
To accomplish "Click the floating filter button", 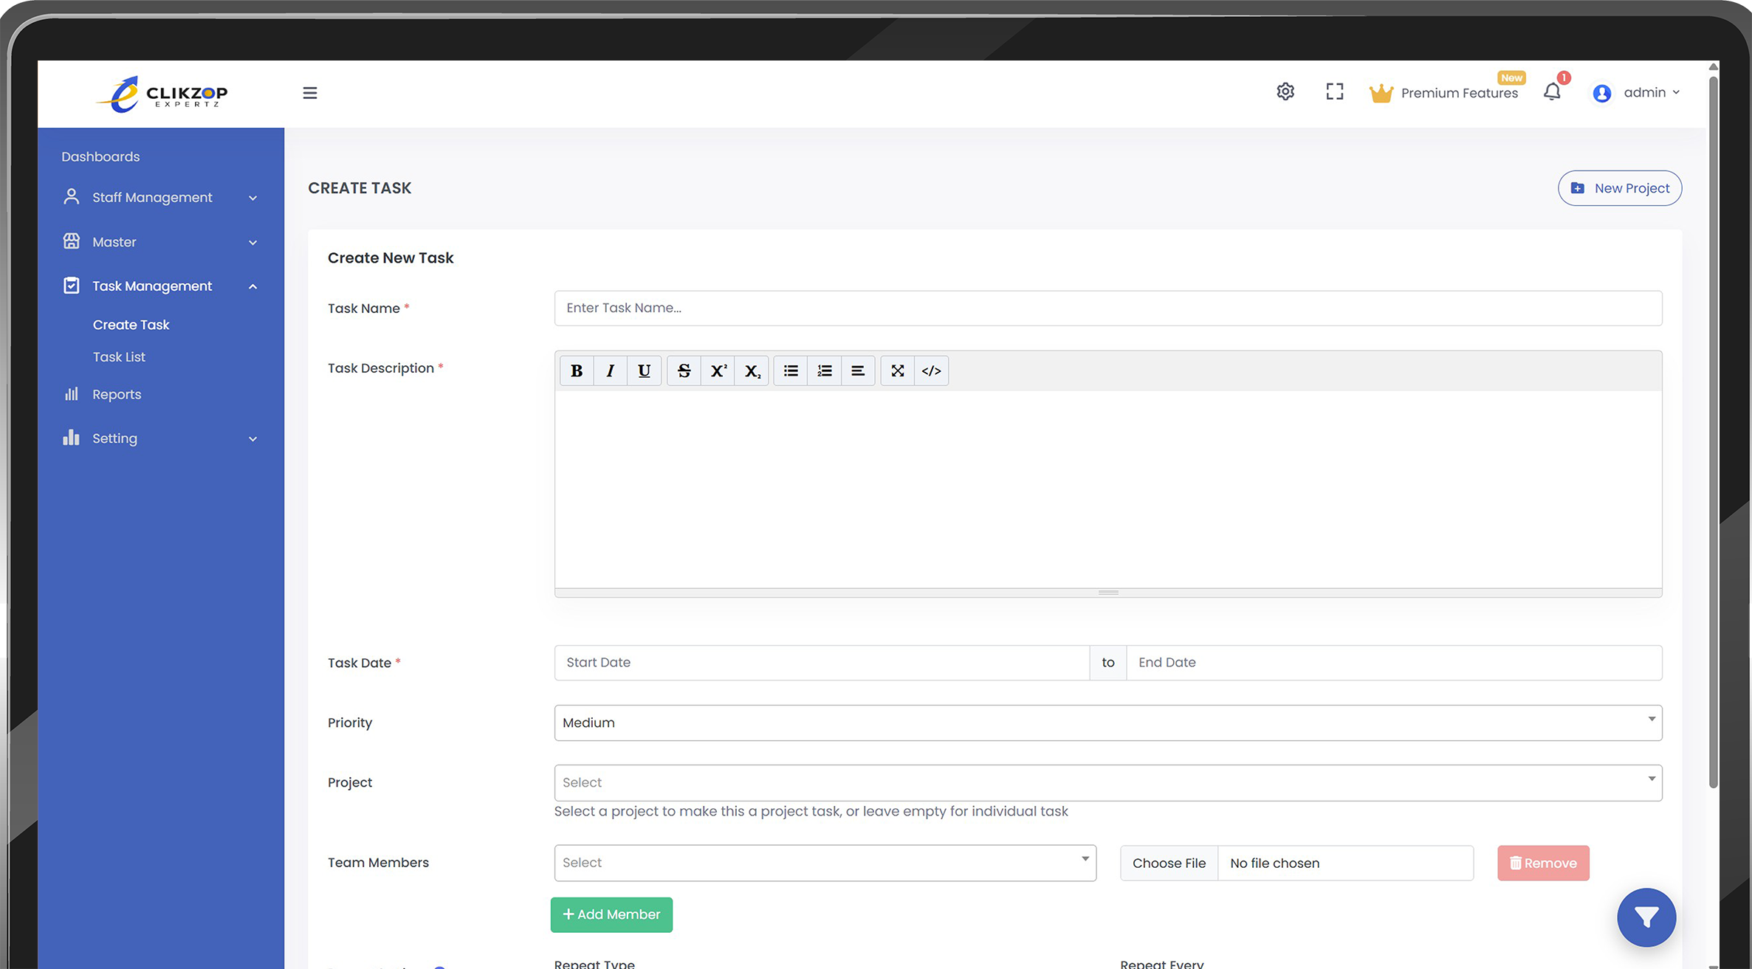I will point(1646,917).
